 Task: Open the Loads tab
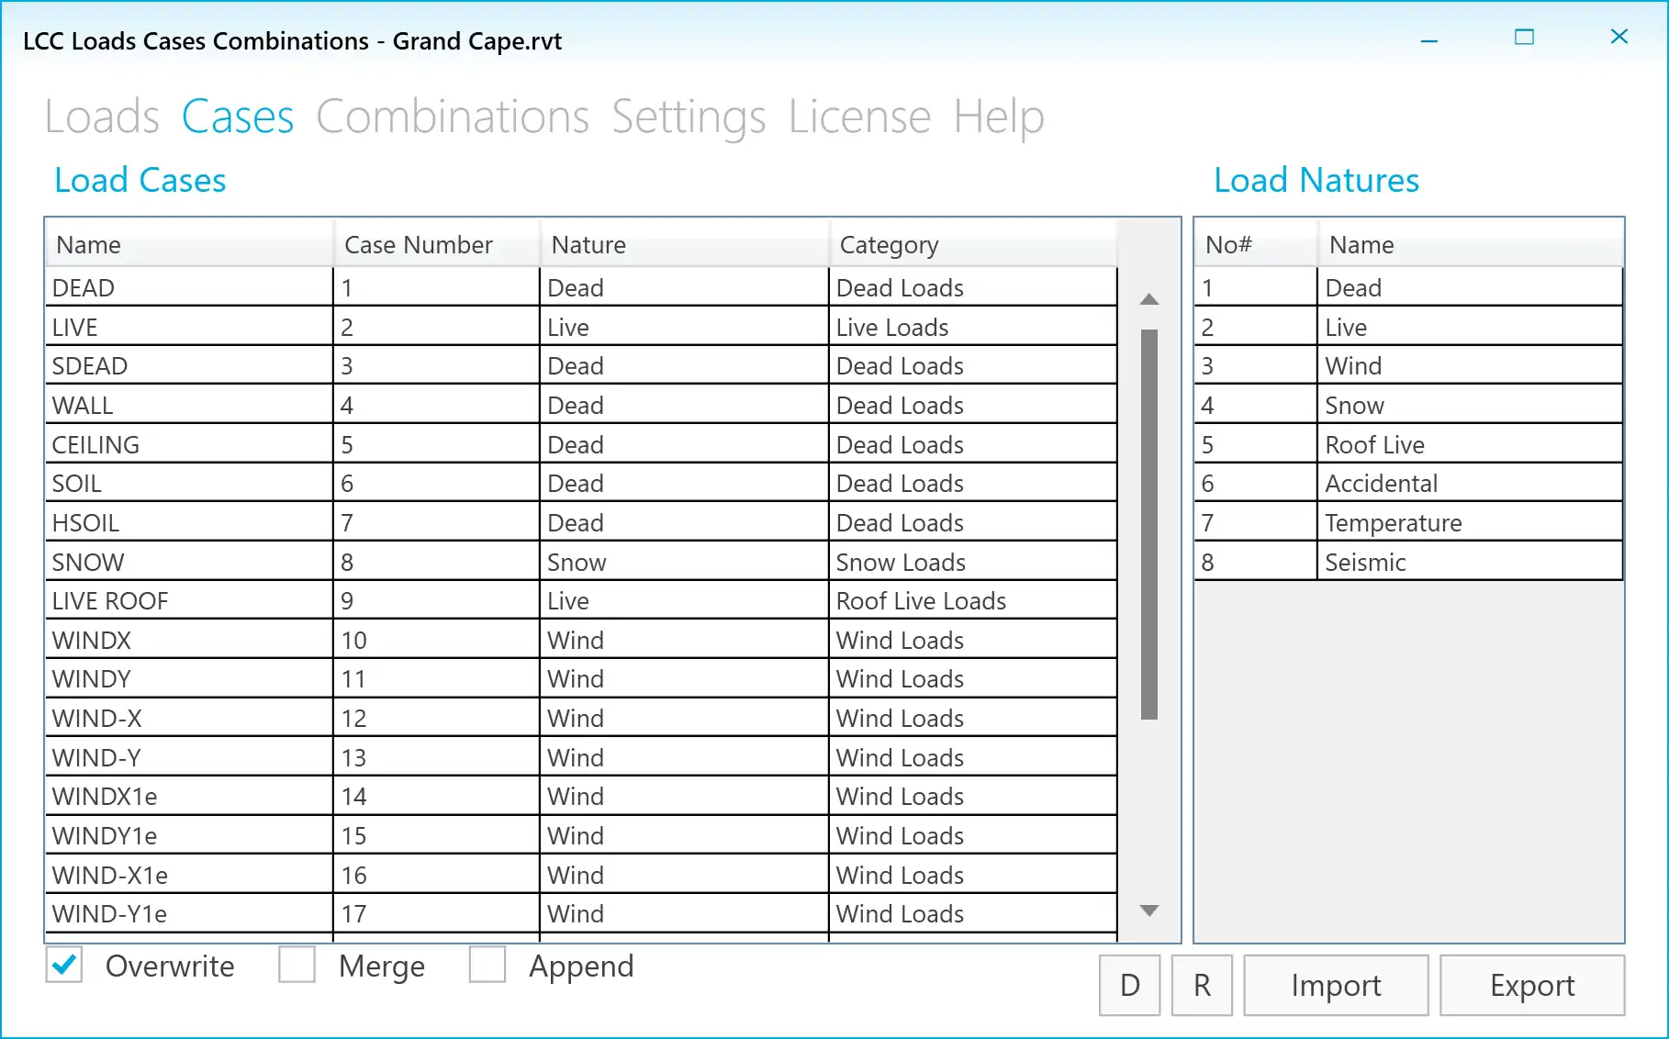tap(102, 117)
